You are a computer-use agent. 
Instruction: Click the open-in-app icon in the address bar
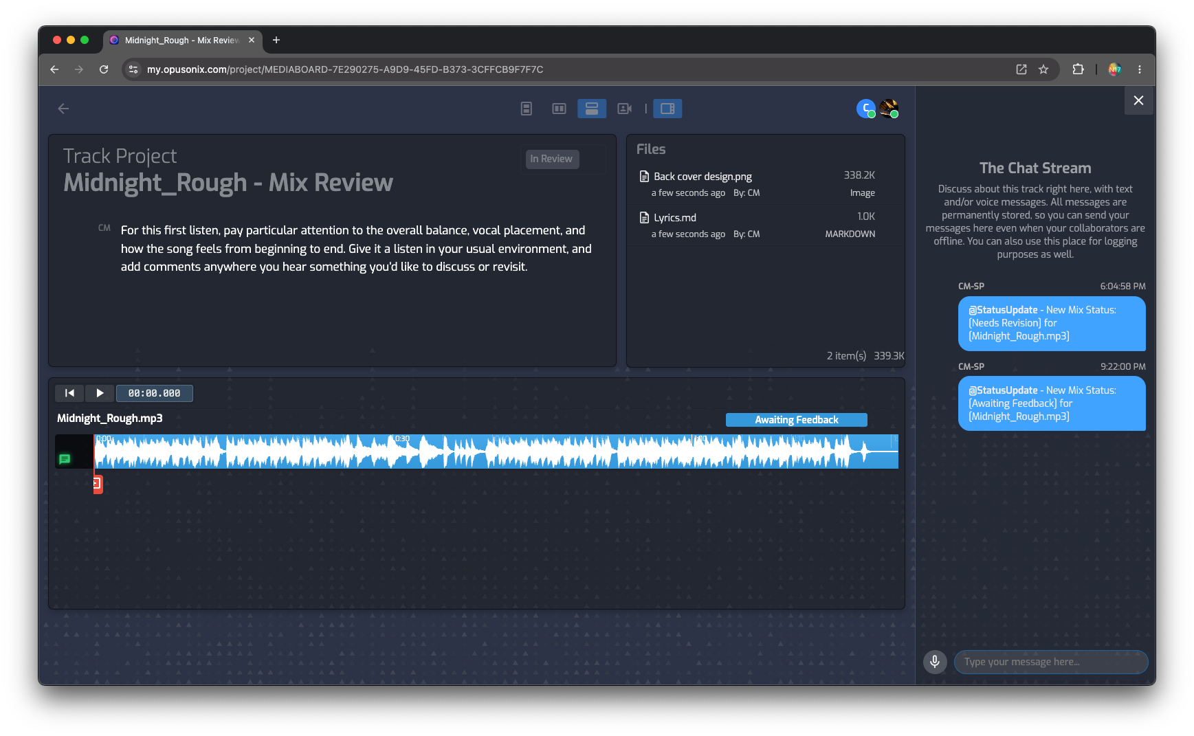pyautogui.click(x=1021, y=69)
